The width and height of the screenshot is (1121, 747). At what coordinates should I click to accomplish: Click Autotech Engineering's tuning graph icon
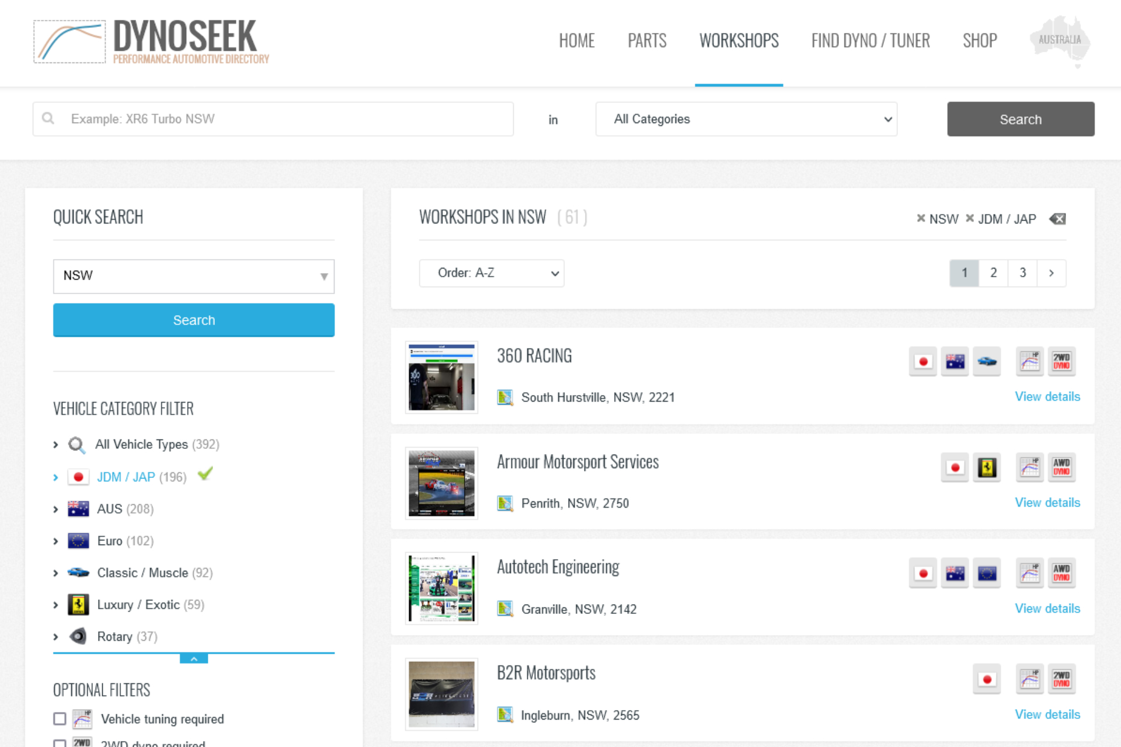1030,574
